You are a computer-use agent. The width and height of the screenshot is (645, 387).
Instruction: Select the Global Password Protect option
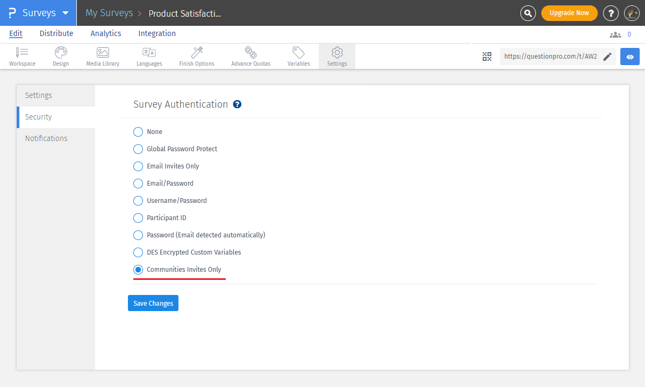point(138,149)
